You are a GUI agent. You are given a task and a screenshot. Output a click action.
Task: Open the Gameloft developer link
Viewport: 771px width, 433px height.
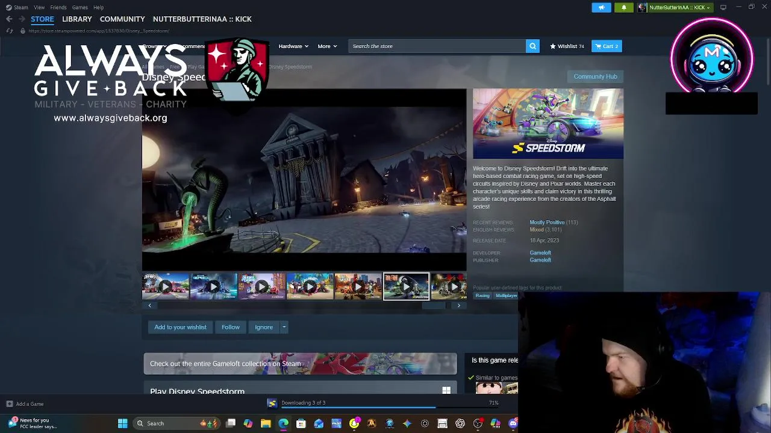[x=540, y=253]
